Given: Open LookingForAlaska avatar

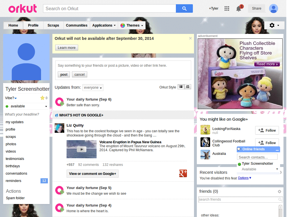Looking at the screenshot, I should [205, 129].
